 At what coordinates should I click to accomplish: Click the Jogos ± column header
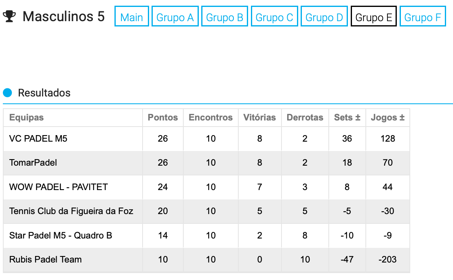click(x=388, y=118)
